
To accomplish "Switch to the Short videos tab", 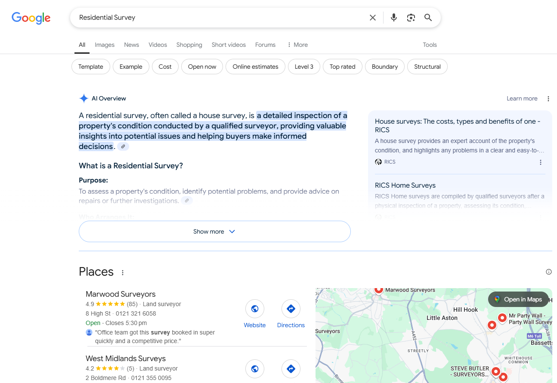I will [229, 45].
